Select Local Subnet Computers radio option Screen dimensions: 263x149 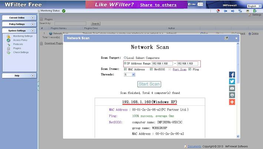click(125, 58)
